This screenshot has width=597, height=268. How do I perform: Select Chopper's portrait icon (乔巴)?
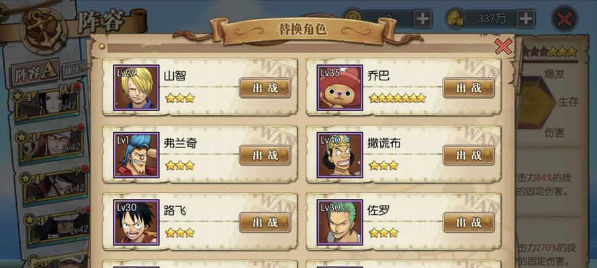point(340,88)
